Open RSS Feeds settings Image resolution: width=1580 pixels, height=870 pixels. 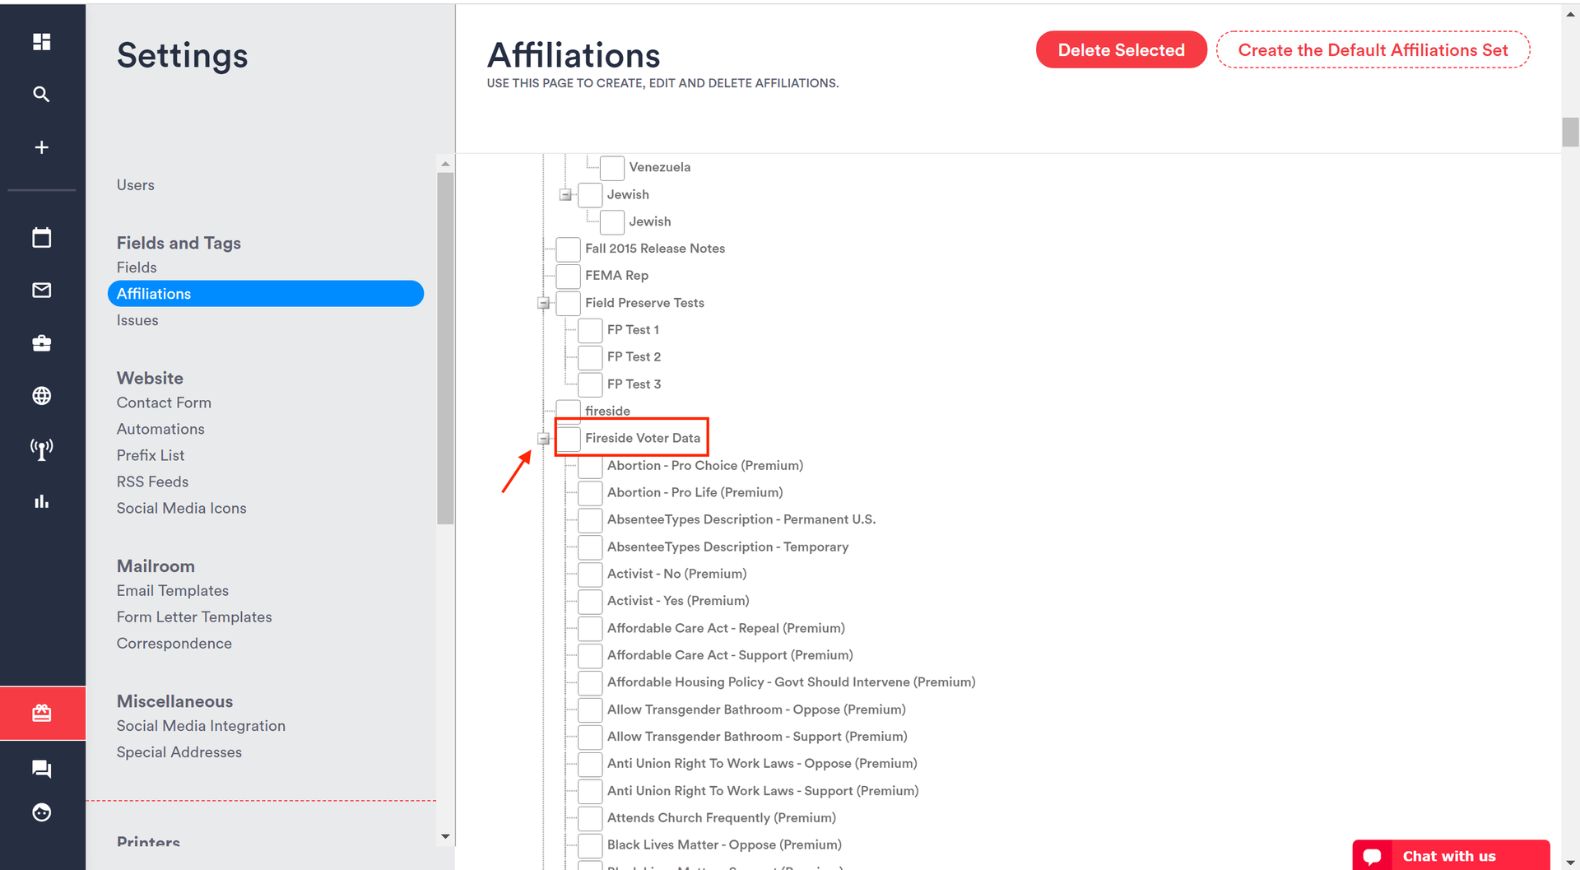(152, 482)
